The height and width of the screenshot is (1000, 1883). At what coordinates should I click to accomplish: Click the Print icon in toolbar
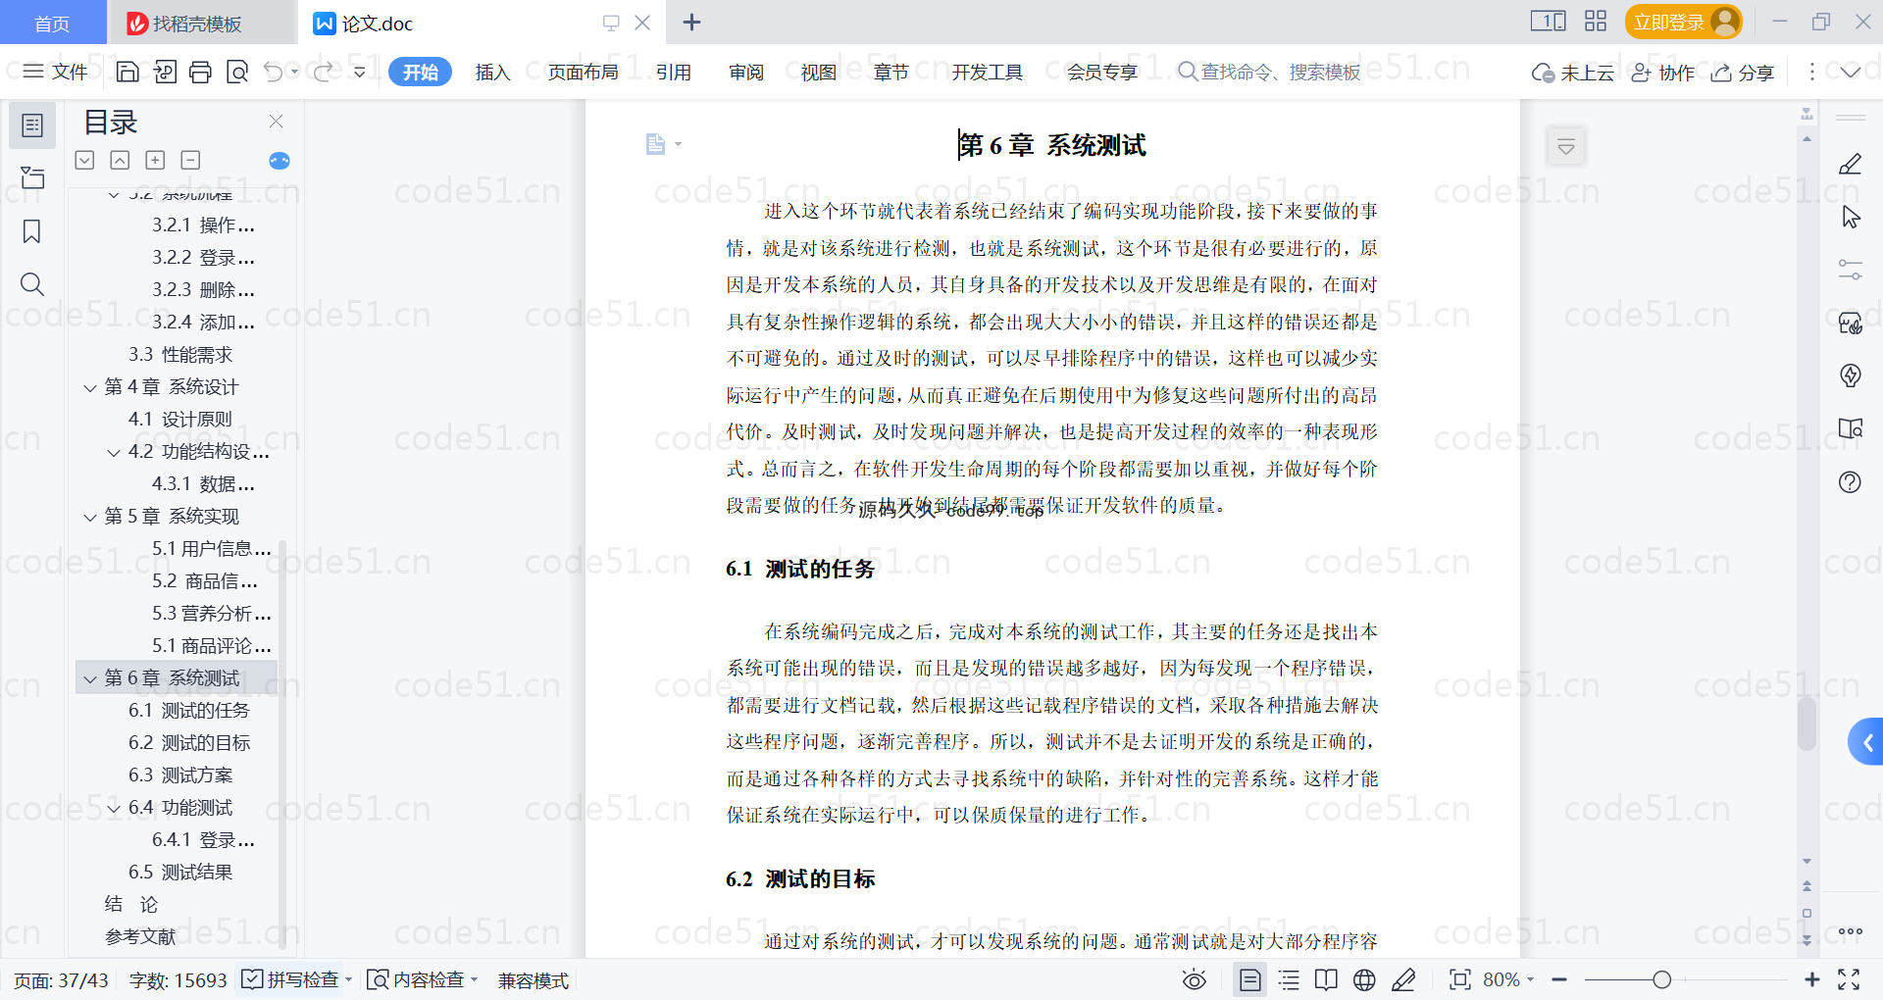click(200, 72)
